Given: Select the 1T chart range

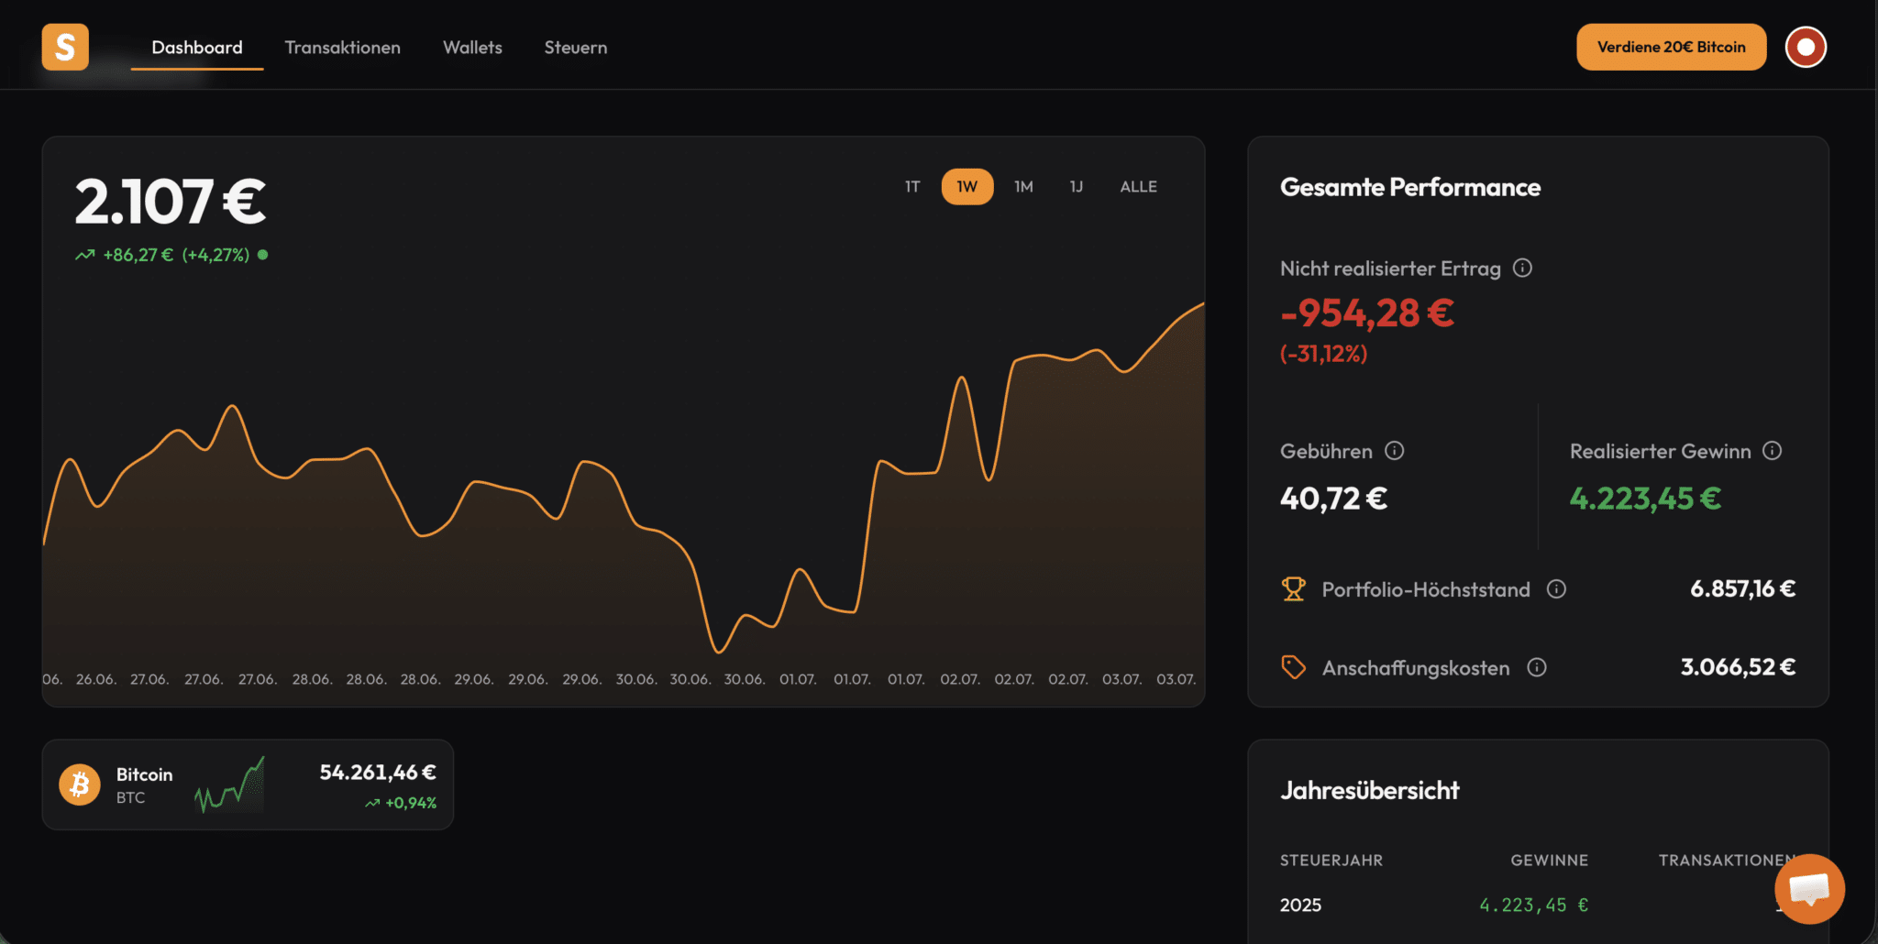Looking at the screenshot, I should pyautogui.click(x=912, y=186).
